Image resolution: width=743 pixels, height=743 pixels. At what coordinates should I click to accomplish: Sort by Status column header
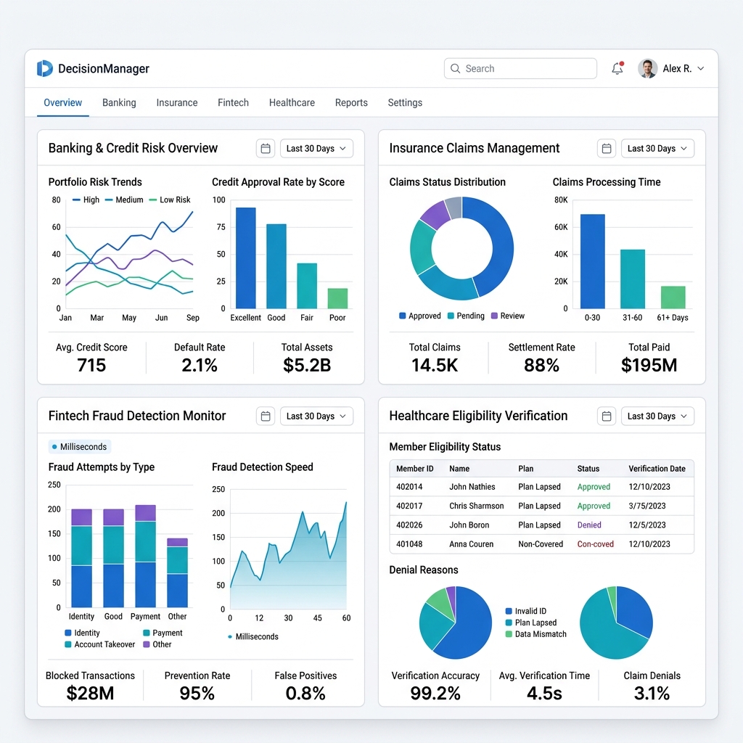588,469
